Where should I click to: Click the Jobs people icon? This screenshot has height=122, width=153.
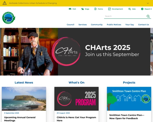(130, 9)
